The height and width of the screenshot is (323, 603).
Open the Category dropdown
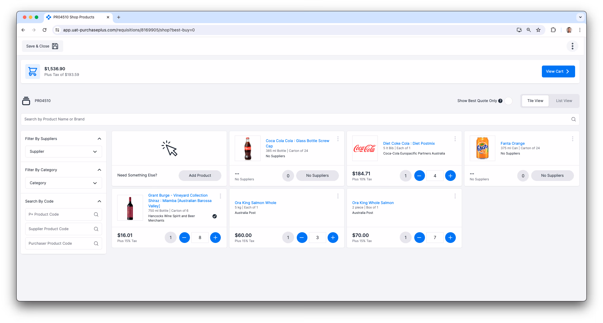click(64, 183)
